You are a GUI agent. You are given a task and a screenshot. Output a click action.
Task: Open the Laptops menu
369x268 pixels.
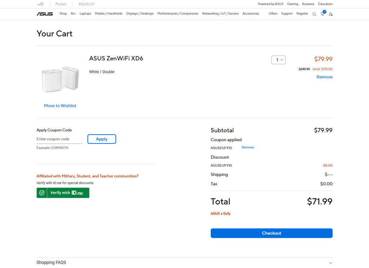[x=85, y=14]
